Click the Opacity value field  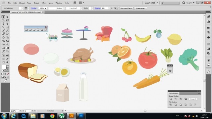pyautogui.click(x=105, y=8)
